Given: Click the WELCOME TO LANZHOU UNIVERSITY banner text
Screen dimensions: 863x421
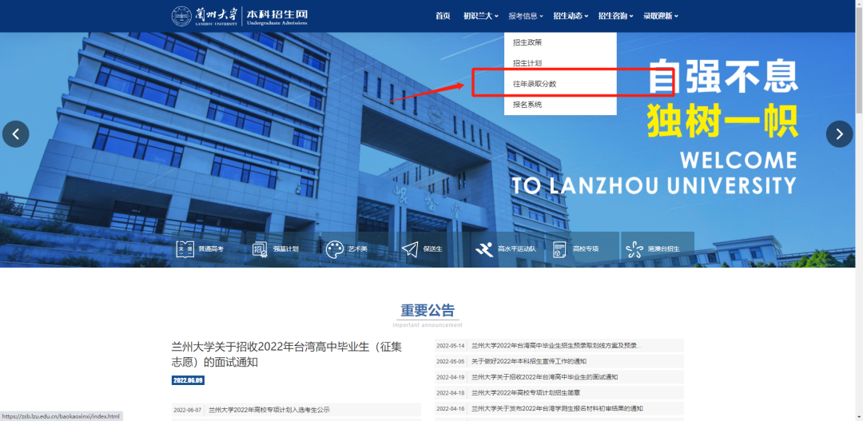Looking at the screenshot, I should (654, 173).
